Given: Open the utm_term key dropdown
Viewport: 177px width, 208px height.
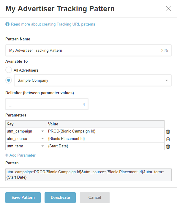Looking at the screenshot, I should click(x=42, y=146).
